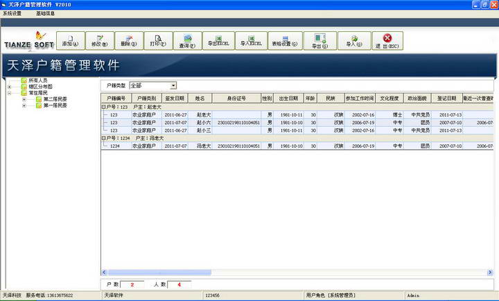Viewport: 499px width, 301px height.
Task: Click the 添加 (Add) toolbar button
Action: pyautogui.click(x=69, y=40)
